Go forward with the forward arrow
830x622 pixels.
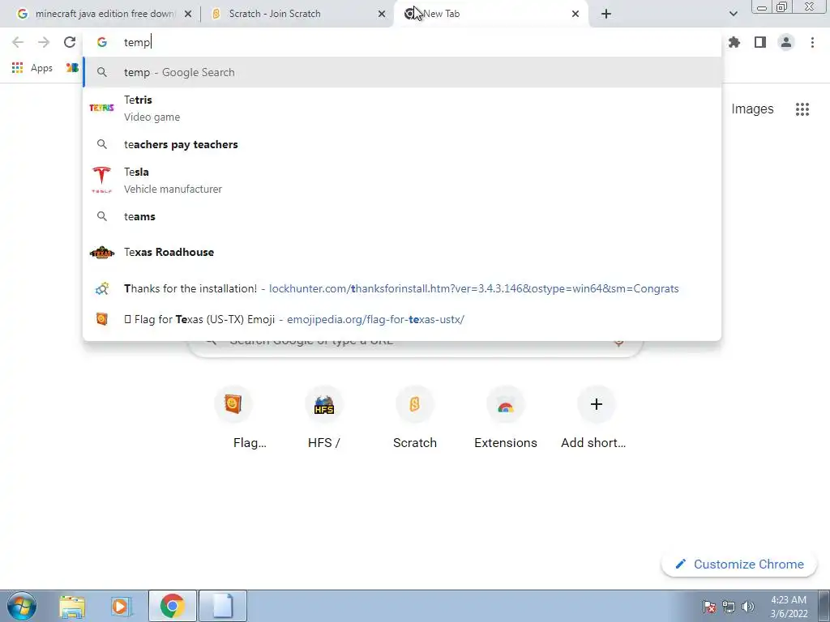(x=44, y=42)
